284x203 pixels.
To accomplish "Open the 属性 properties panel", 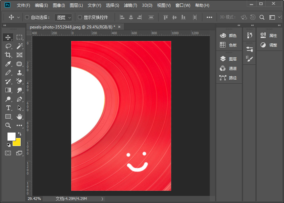I will tap(269, 36).
